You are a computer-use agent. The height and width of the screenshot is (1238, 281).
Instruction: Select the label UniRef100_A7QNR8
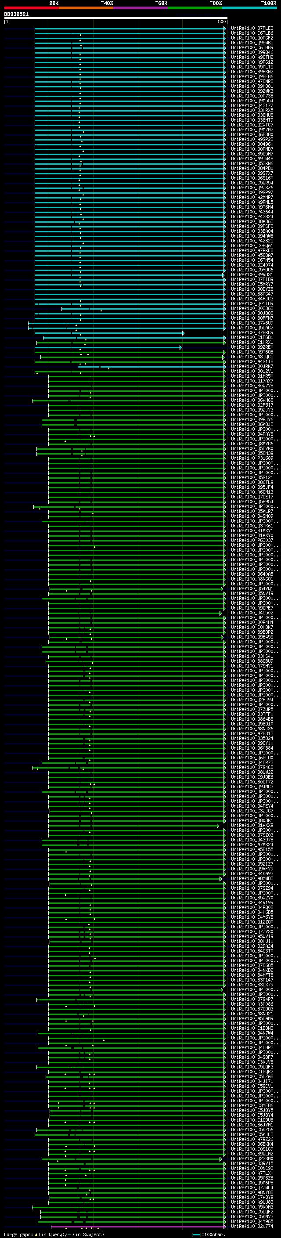click(x=252, y=82)
